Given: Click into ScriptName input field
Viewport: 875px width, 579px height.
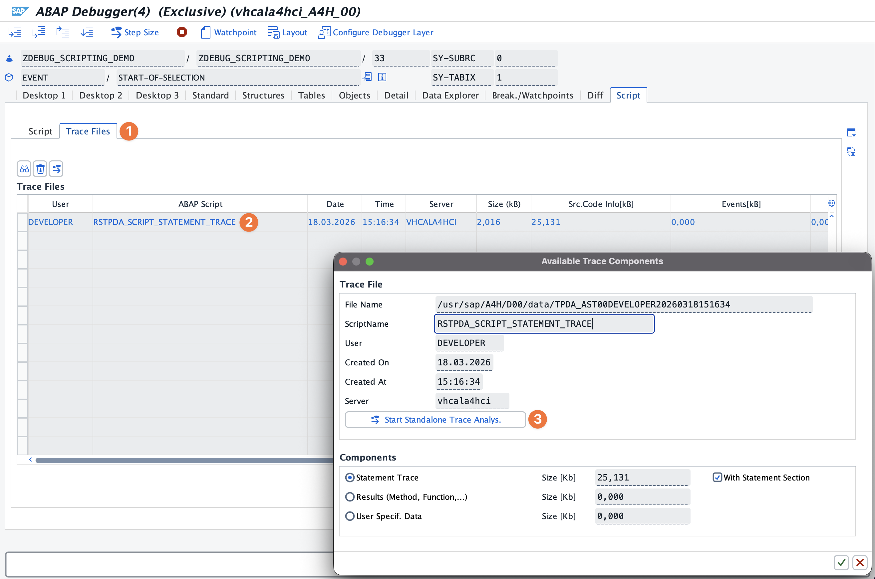Looking at the screenshot, I should (x=544, y=323).
